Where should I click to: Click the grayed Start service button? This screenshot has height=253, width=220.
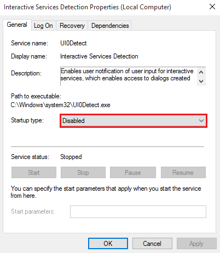click(34, 173)
